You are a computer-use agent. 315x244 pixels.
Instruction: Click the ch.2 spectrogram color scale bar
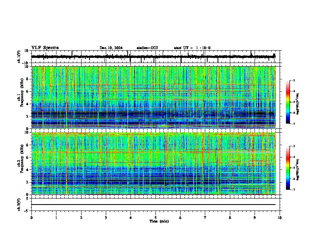pos(288,168)
